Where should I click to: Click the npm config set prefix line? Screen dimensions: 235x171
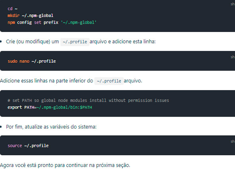pos(52,23)
